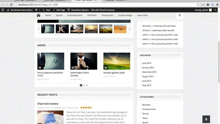Click the No comments link under iPad mini review
The width and height of the screenshot is (220, 124).
[x=73, y=108]
